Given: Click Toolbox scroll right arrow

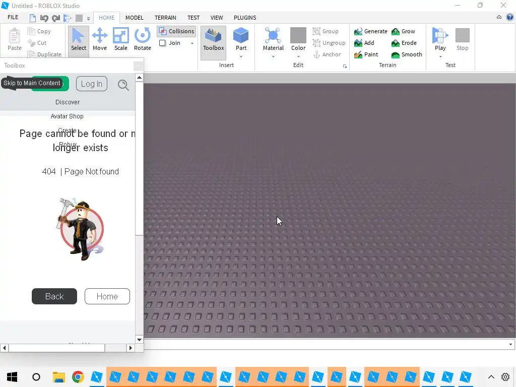Looking at the screenshot, I should (x=131, y=348).
